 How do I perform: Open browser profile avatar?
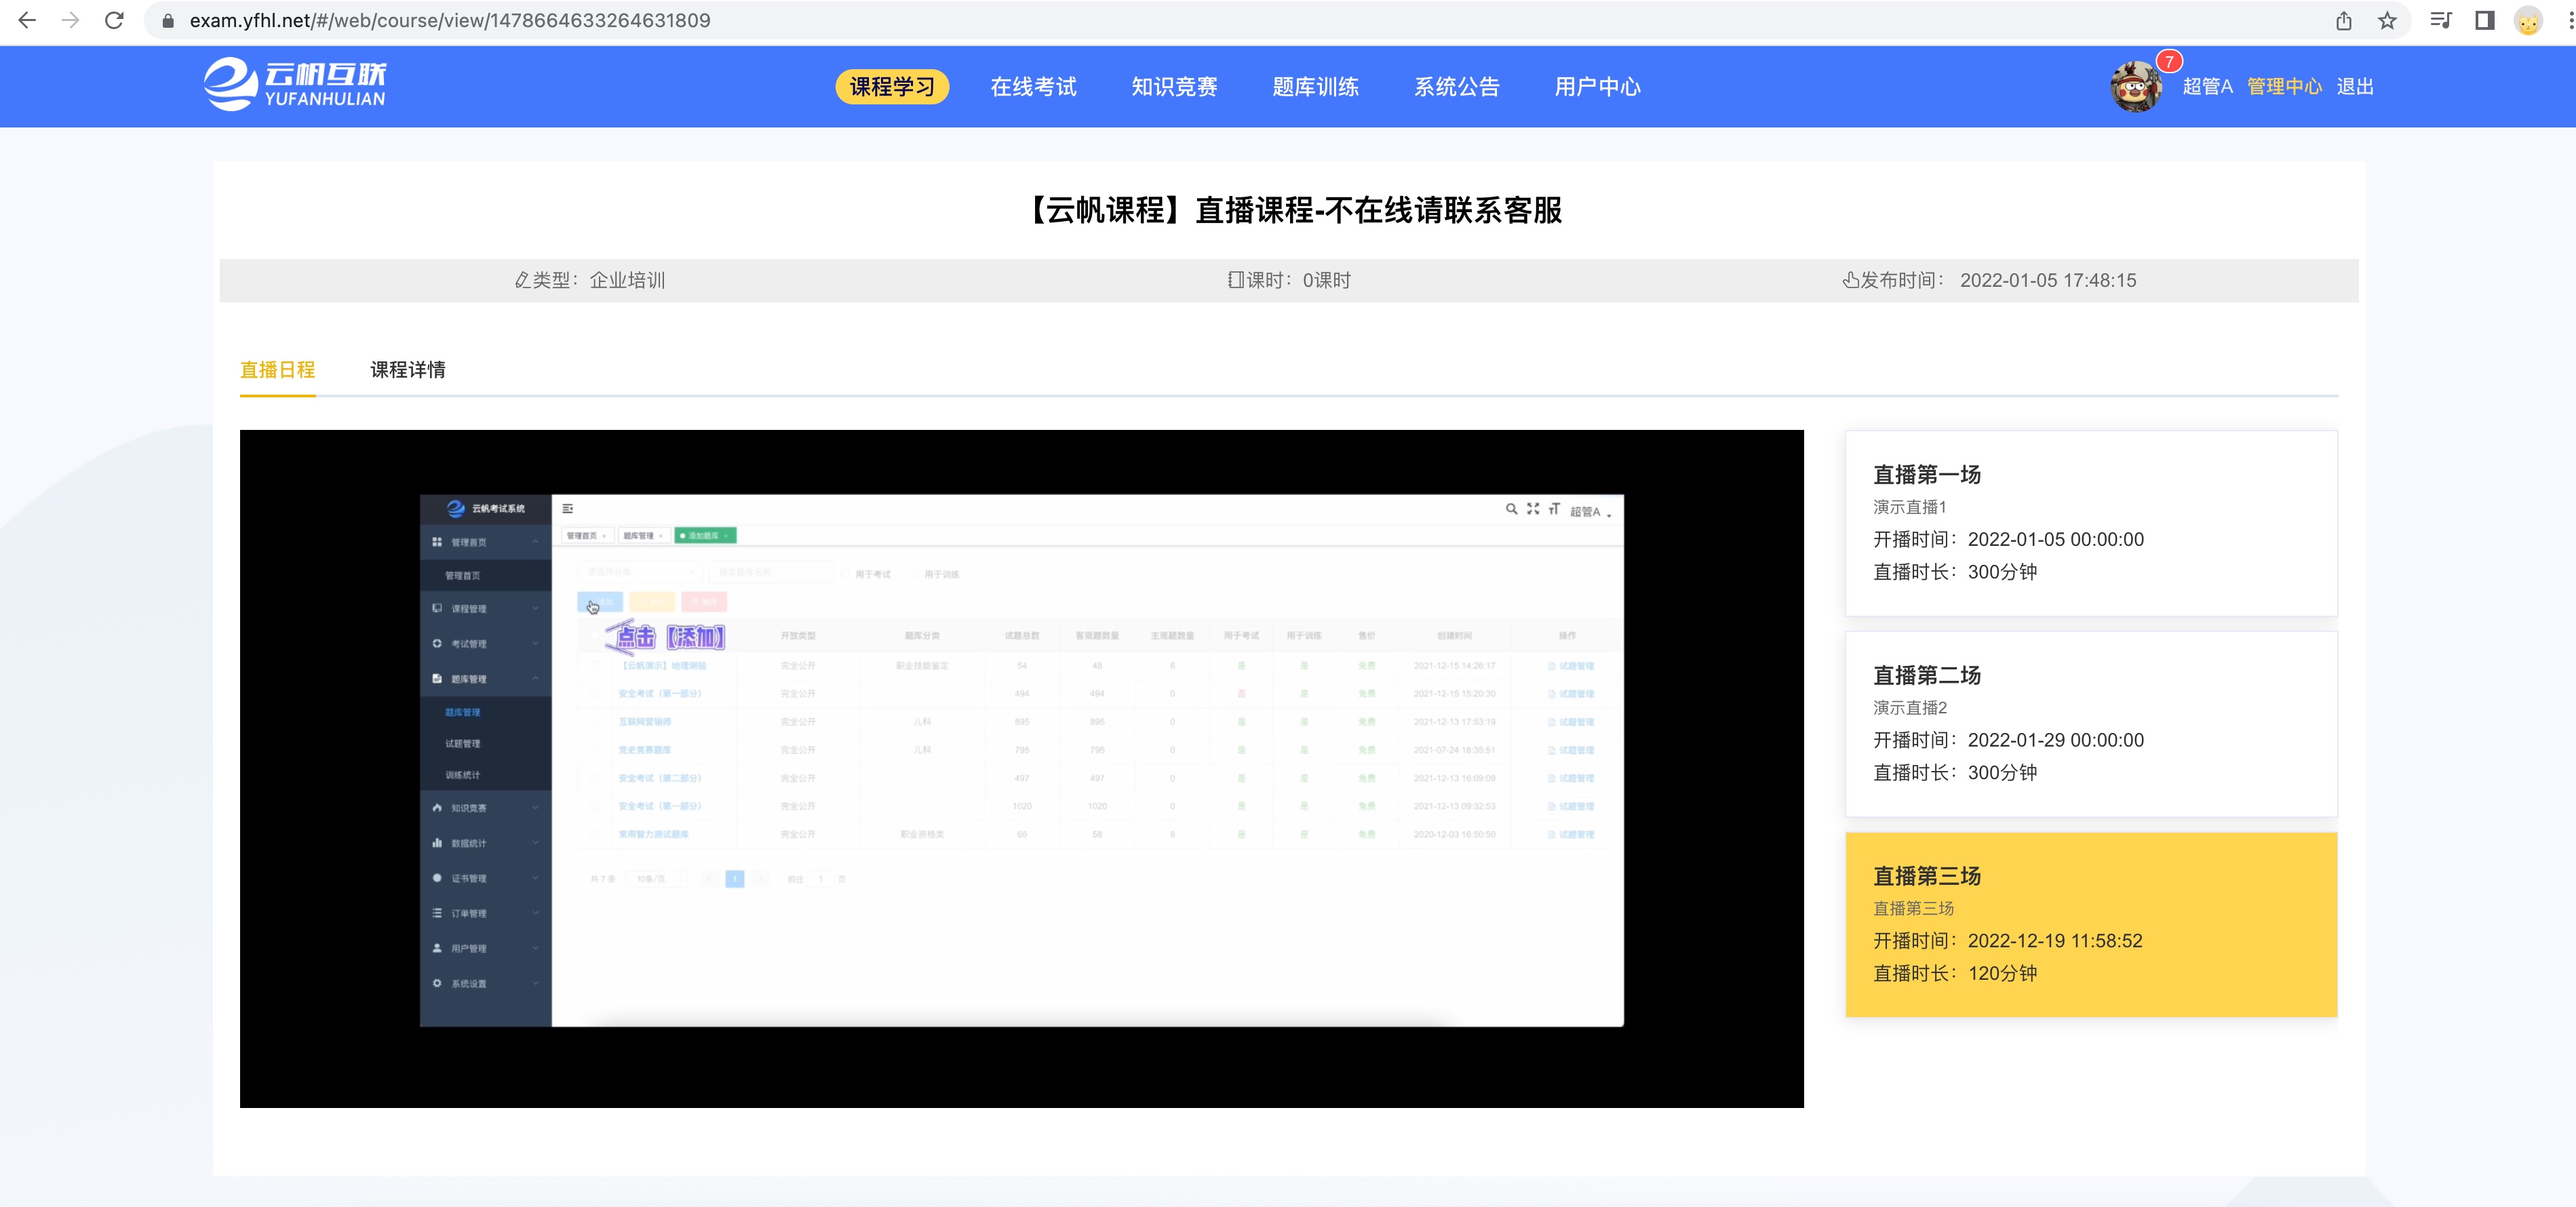point(2527,21)
